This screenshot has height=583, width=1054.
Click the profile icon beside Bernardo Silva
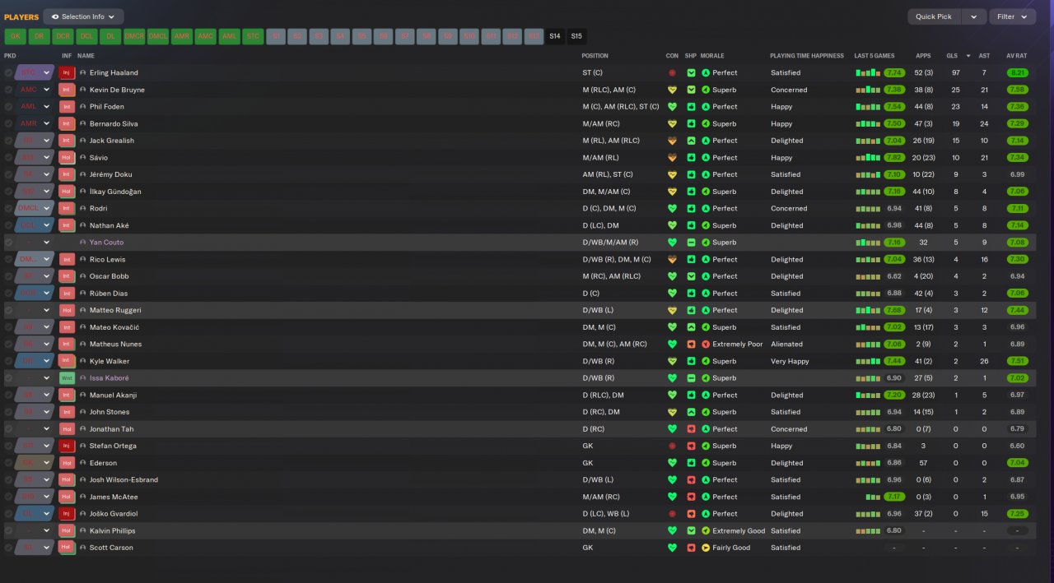[x=83, y=124]
